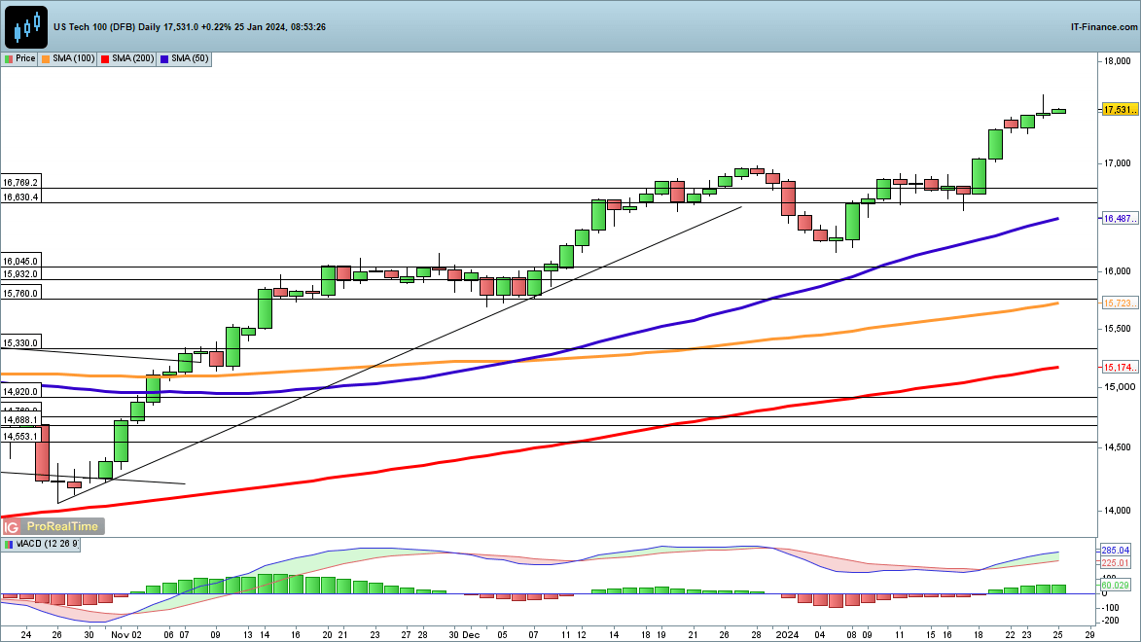Select the SMA (100) legend tab

(x=69, y=58)
